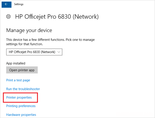Click the App installed label
This screenshot has width=155, height=118.
pos(16,63)
